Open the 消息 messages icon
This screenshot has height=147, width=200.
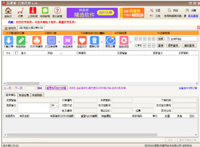(191, 11)
